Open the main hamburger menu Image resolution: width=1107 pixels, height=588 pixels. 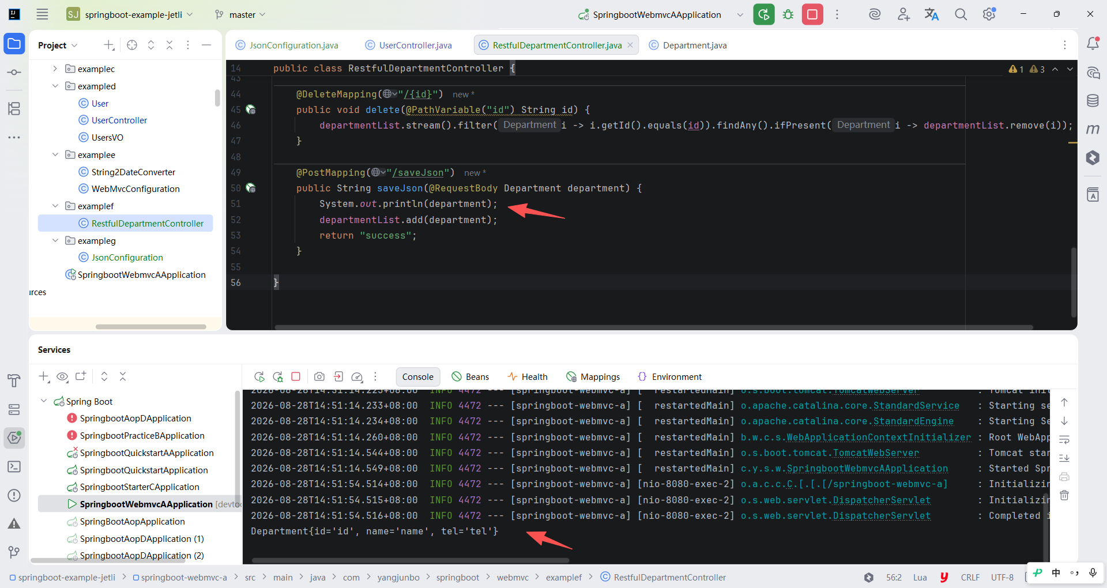pos(42,14)
